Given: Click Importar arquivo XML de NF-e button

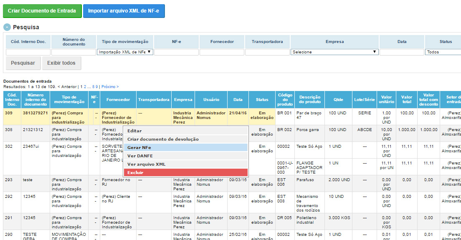Looking at the screenshot, I should [x=124, y=11].
